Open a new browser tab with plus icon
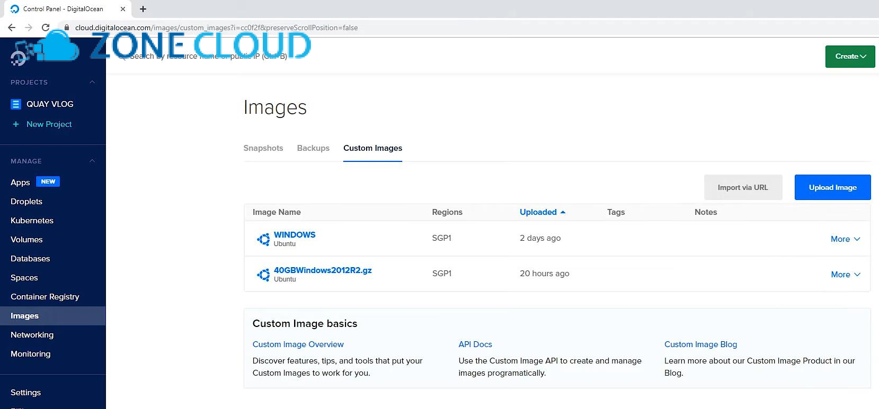The image size is (879, 409). pos(143,9)
